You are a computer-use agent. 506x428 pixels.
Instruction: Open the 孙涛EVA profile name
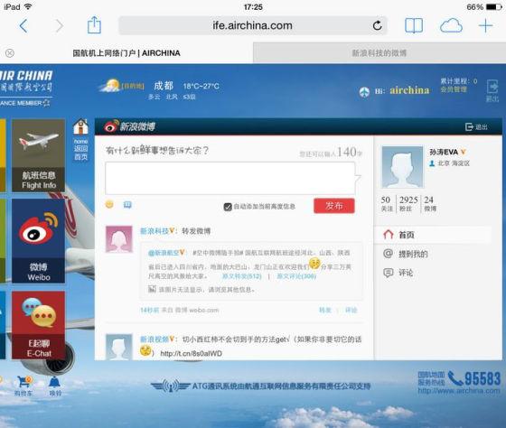[444, 152]
